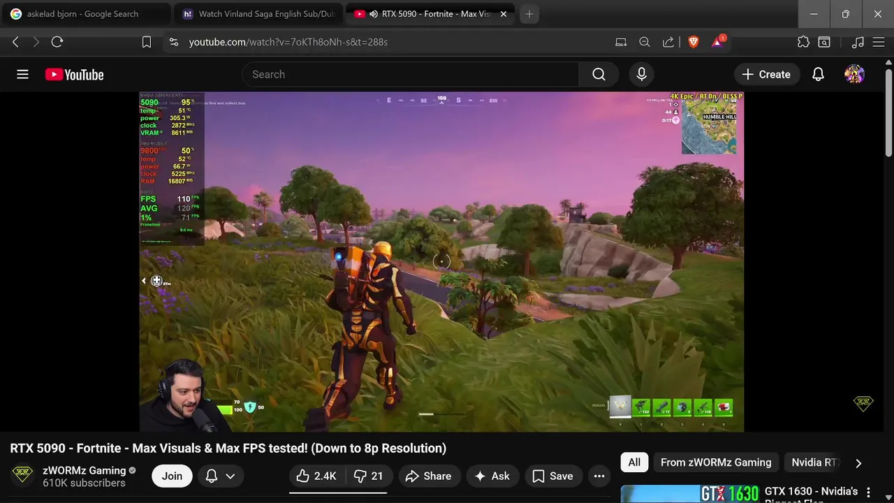Open subscription notification bell dropdown

220,476
